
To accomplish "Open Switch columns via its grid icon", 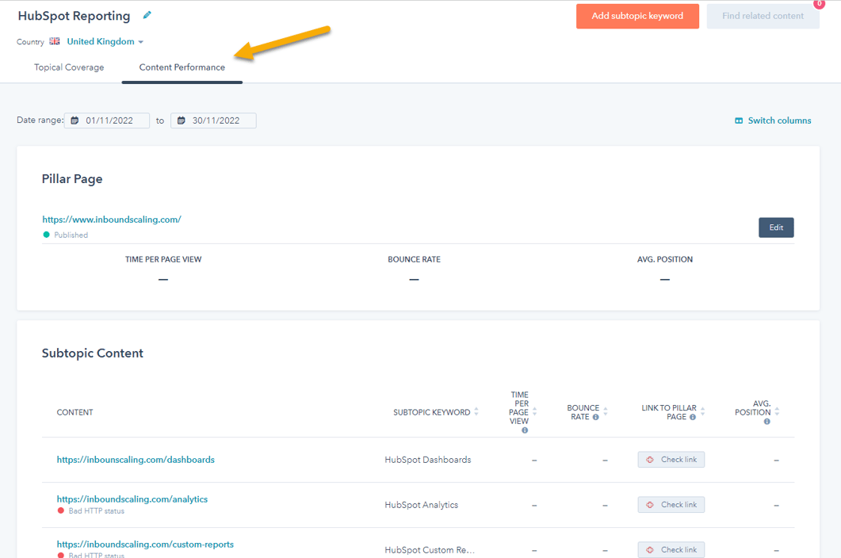I will [740, 120].
